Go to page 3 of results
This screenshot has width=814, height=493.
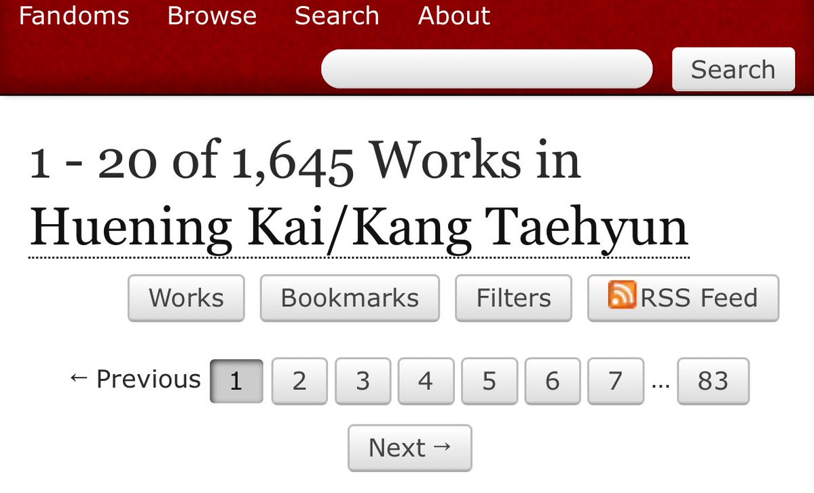point(363,381)
